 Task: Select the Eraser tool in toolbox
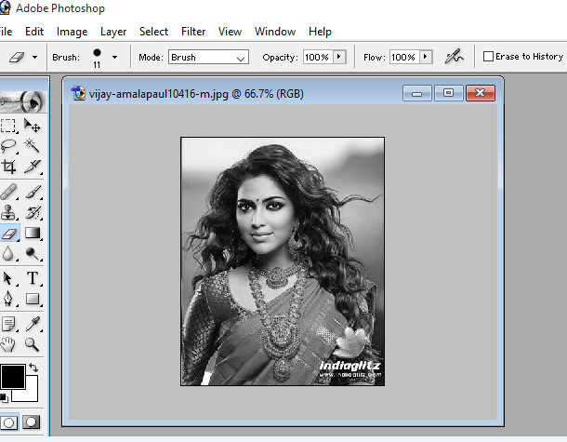9,234
